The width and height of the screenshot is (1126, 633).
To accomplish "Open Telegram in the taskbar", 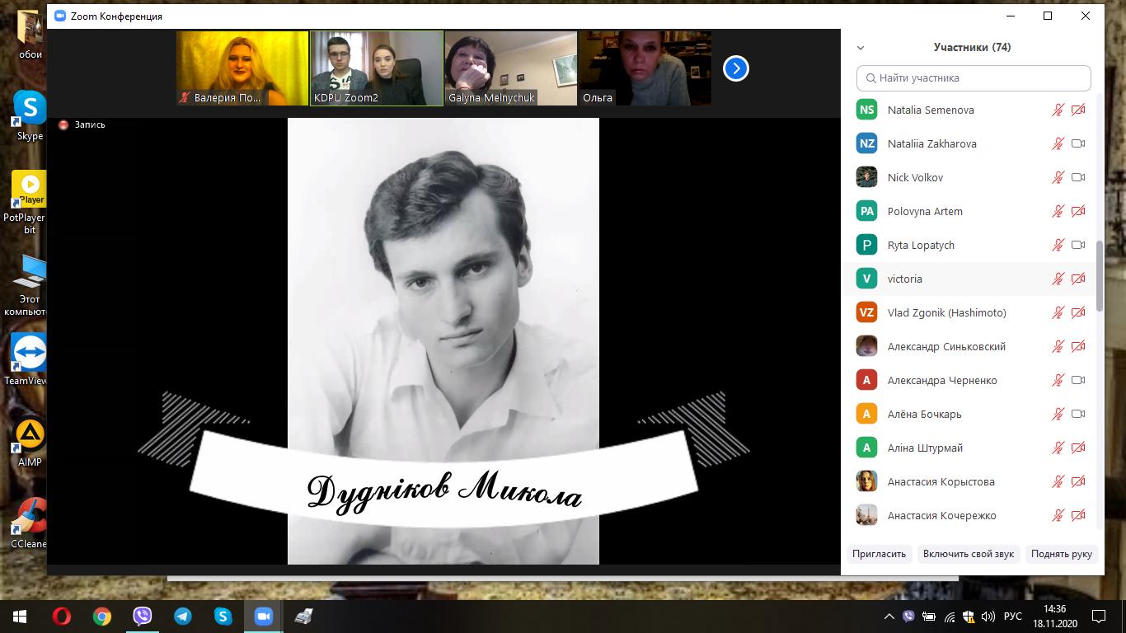I will click(182, 616).
